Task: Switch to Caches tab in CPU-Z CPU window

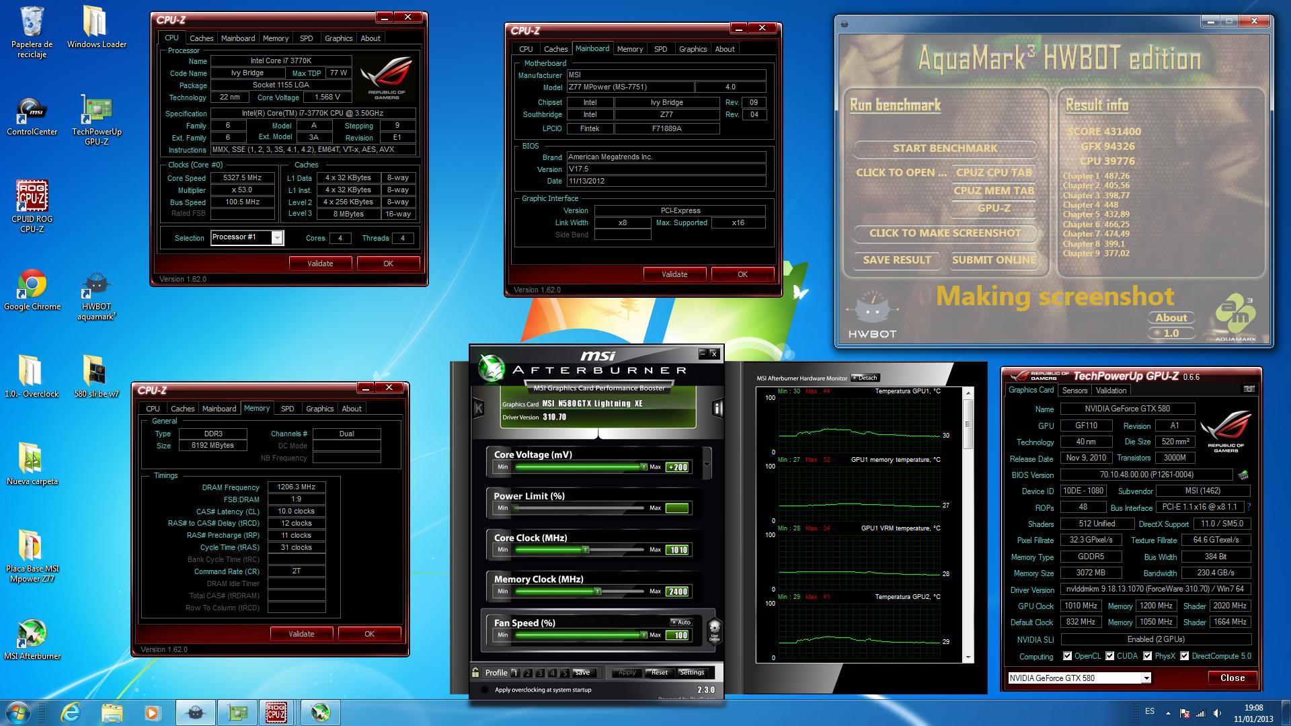Action: [201, 38]
